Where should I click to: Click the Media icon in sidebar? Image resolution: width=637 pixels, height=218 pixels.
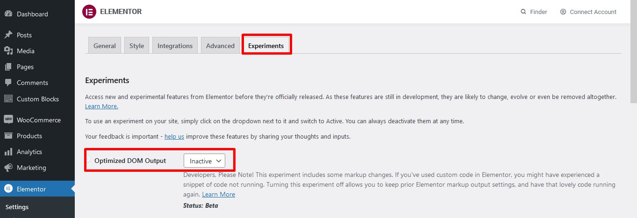(x=8, y=51)
